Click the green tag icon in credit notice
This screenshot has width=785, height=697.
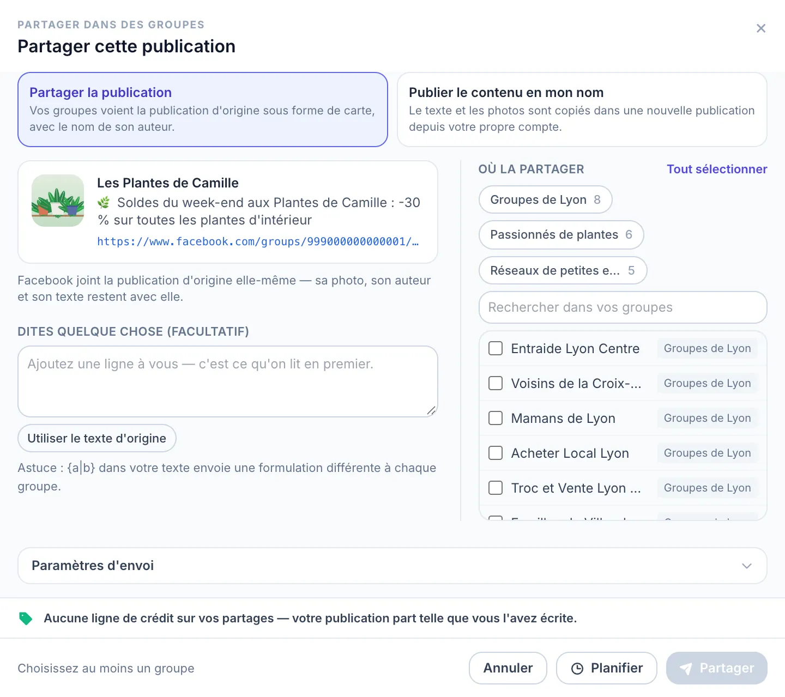tap(26, 618)
